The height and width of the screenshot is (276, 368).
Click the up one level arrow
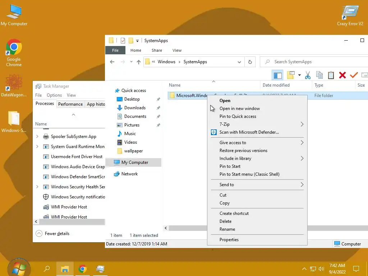[139, 62]
